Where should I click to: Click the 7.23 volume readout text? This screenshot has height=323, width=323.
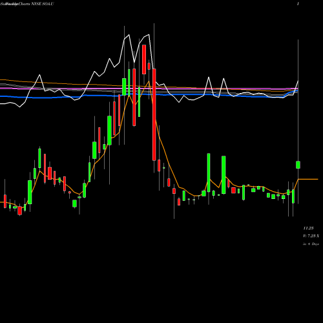[311, 236]
